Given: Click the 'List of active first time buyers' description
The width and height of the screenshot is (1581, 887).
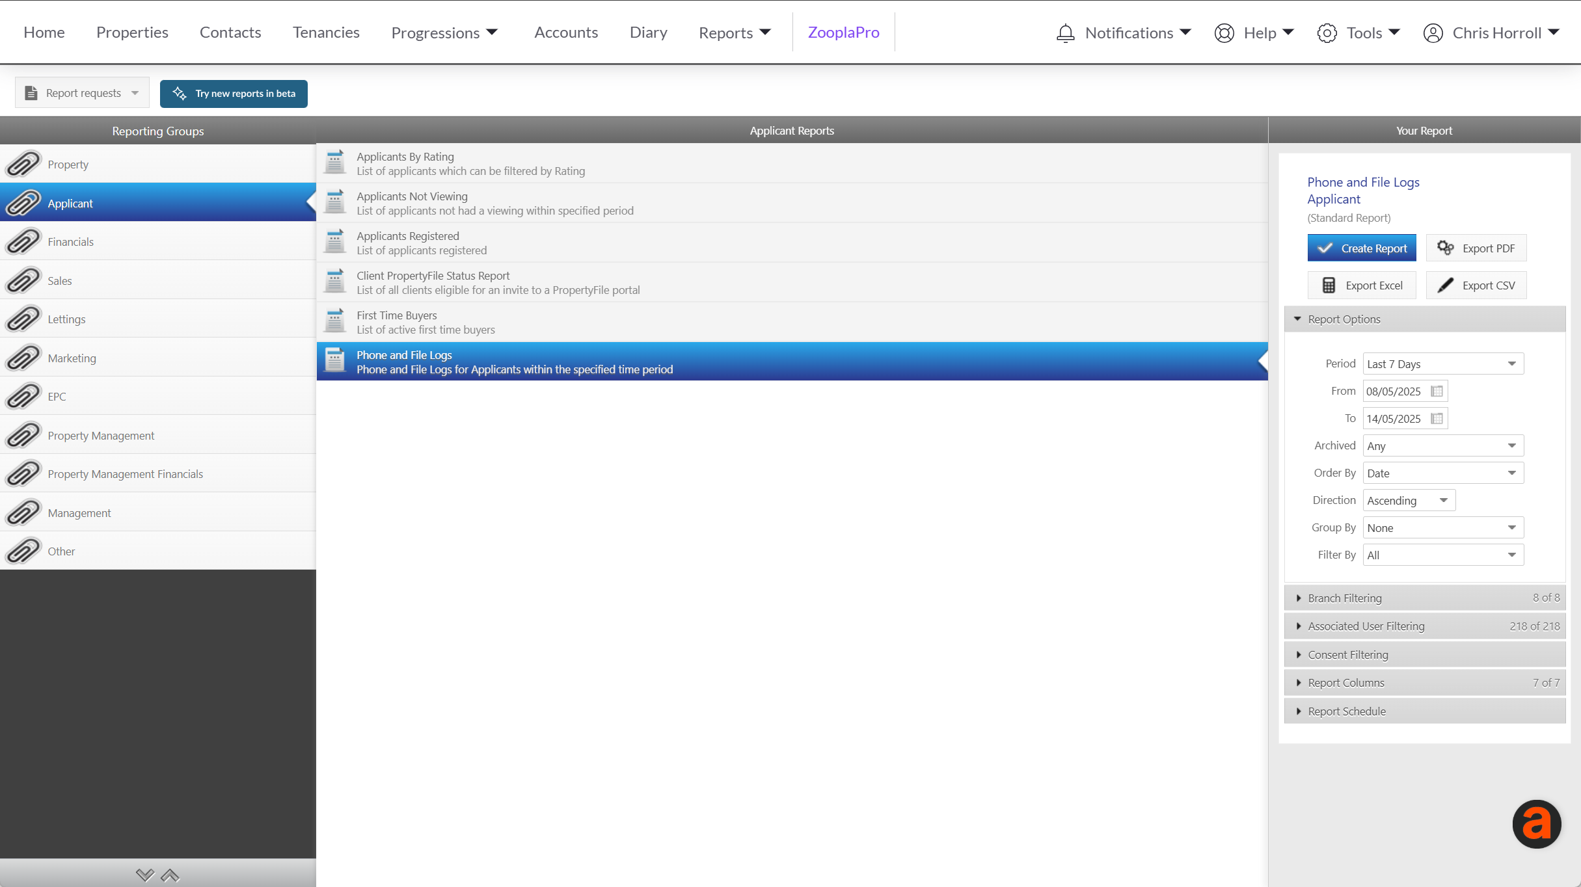Looking at the screenshot, I should [x=426, y=330].
